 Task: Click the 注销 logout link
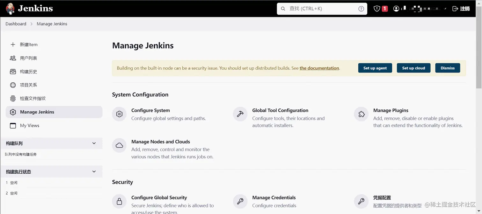(x=465, y=9)
